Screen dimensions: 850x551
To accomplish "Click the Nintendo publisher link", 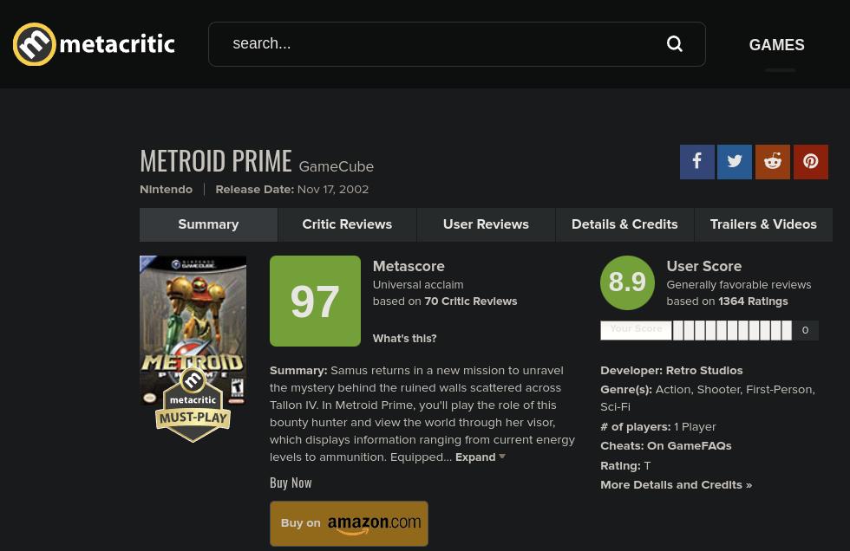I will click(166, 190).
